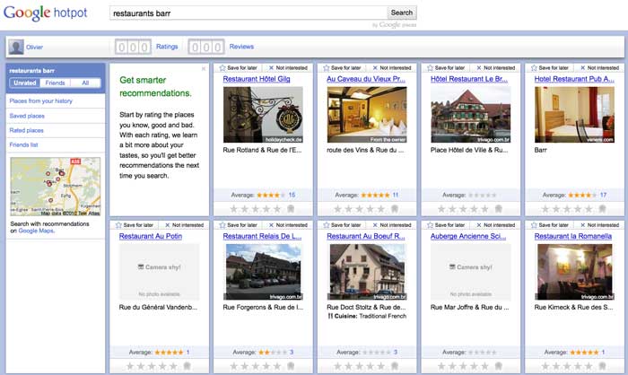Viewport: 628px width, 375px height.
Task: Click the user avatar icon next to Olivier
Action: (x=16, y=47)
